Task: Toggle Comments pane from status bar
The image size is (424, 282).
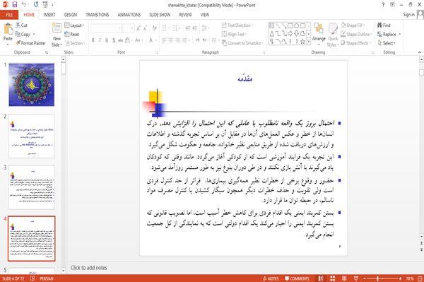Action: pyautogui.click(x=297, y=278)
